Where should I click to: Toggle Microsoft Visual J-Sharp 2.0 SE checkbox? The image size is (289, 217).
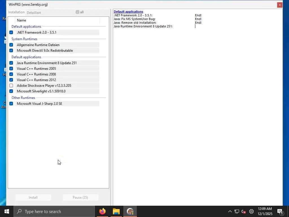[x=11, y=104]
